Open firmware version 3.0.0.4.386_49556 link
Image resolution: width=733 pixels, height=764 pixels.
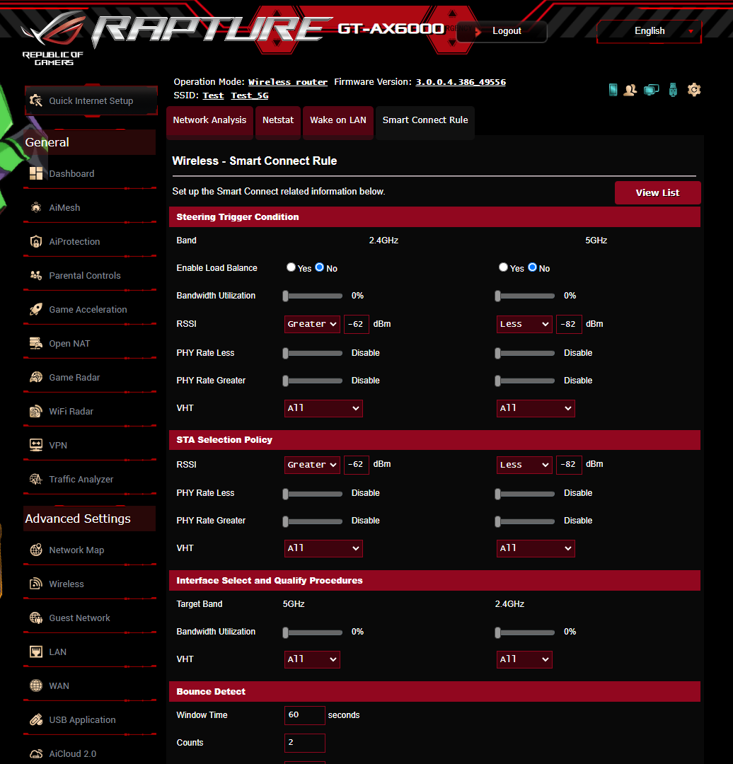click(461, 82)
